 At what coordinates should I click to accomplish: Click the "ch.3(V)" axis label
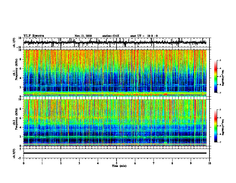pyautogui.click(x=14, y=153)
